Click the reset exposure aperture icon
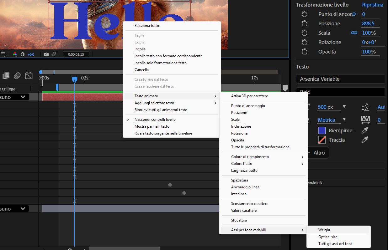The width and height of the screenshot is (388, 250). click(23, 54)
